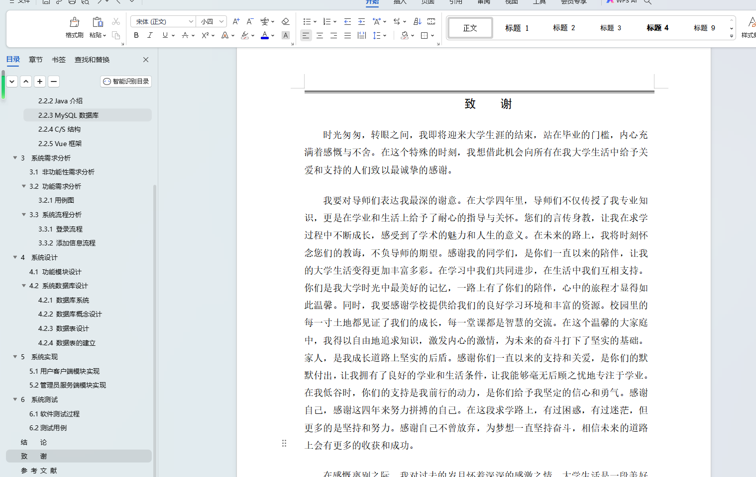Screen dimensions: 756x477
Task: Open the font size dropdown
Action: tap(221, 21)
